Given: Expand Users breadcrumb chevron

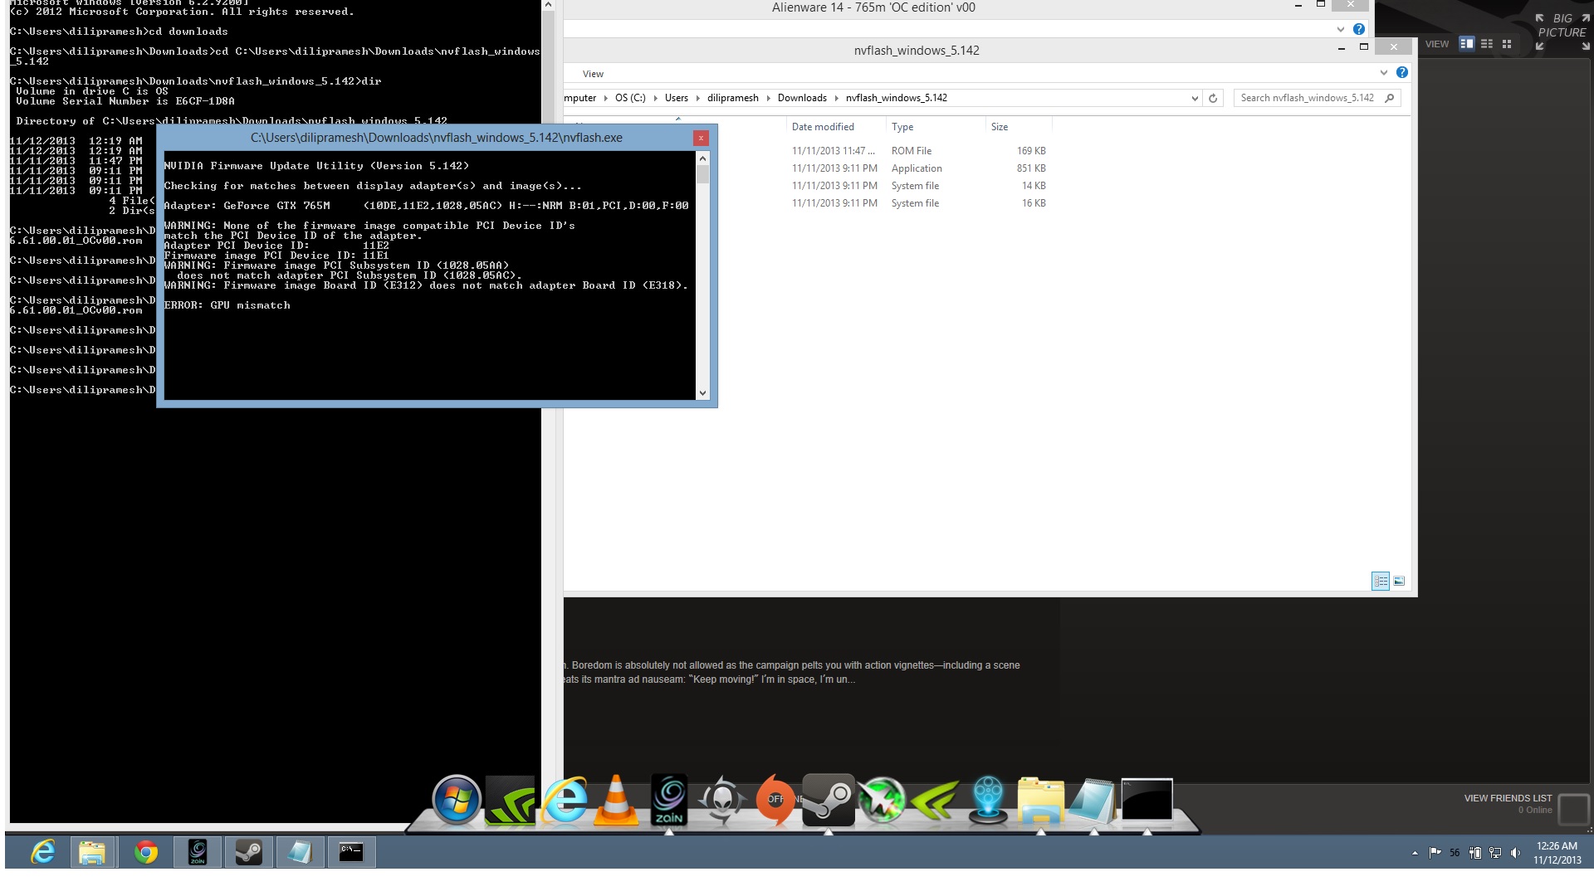Looking at the screenshot, I should (697, 98).
